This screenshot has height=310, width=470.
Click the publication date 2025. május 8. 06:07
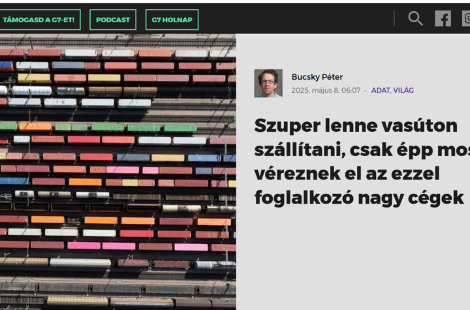coord(326,90)
